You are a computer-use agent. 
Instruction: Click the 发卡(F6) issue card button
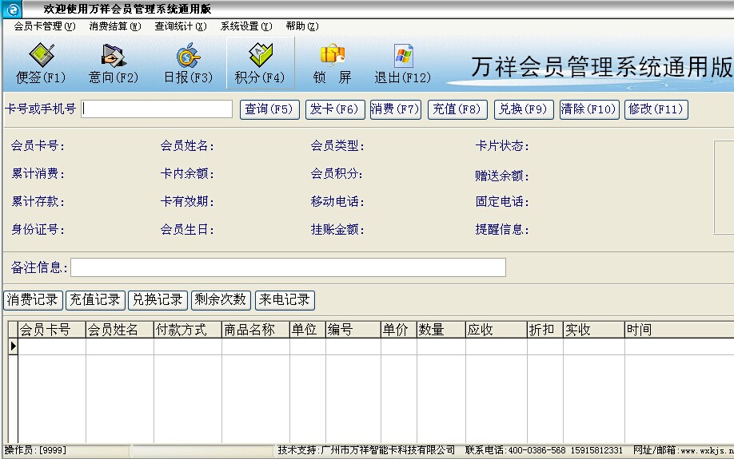335,109
